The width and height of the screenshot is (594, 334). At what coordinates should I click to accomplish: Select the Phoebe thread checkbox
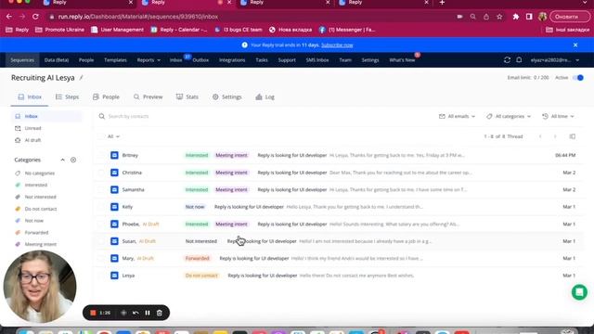101,225
